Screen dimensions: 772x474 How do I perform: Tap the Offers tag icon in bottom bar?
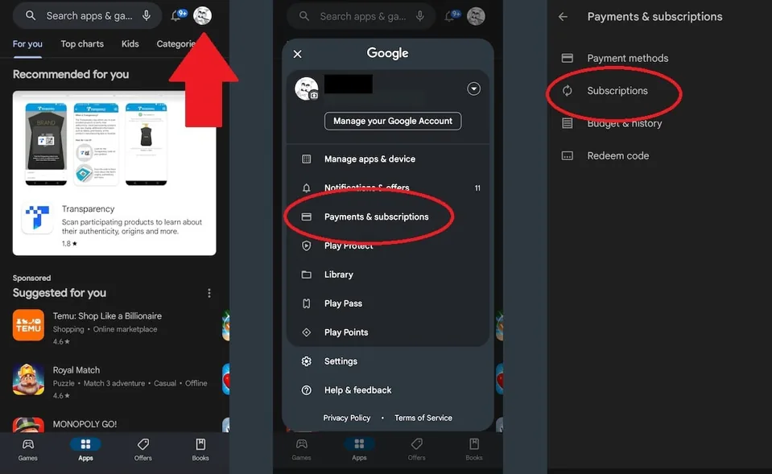[x=143, y=449]
